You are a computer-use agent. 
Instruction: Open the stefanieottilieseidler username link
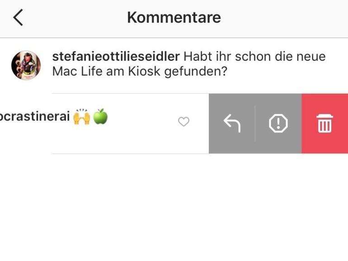tap(116, 57)
